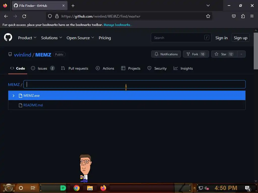Select the Code tab
The image size is (258, 193).
tap(18, 68)
